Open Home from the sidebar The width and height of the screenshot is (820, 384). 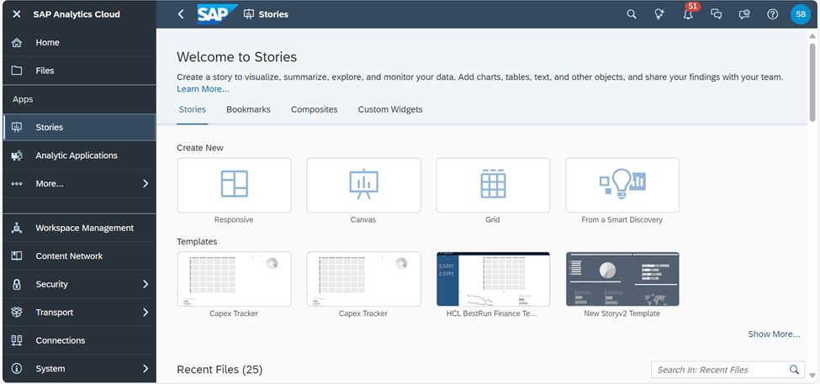pyautogui.click(x=79, y=42)
